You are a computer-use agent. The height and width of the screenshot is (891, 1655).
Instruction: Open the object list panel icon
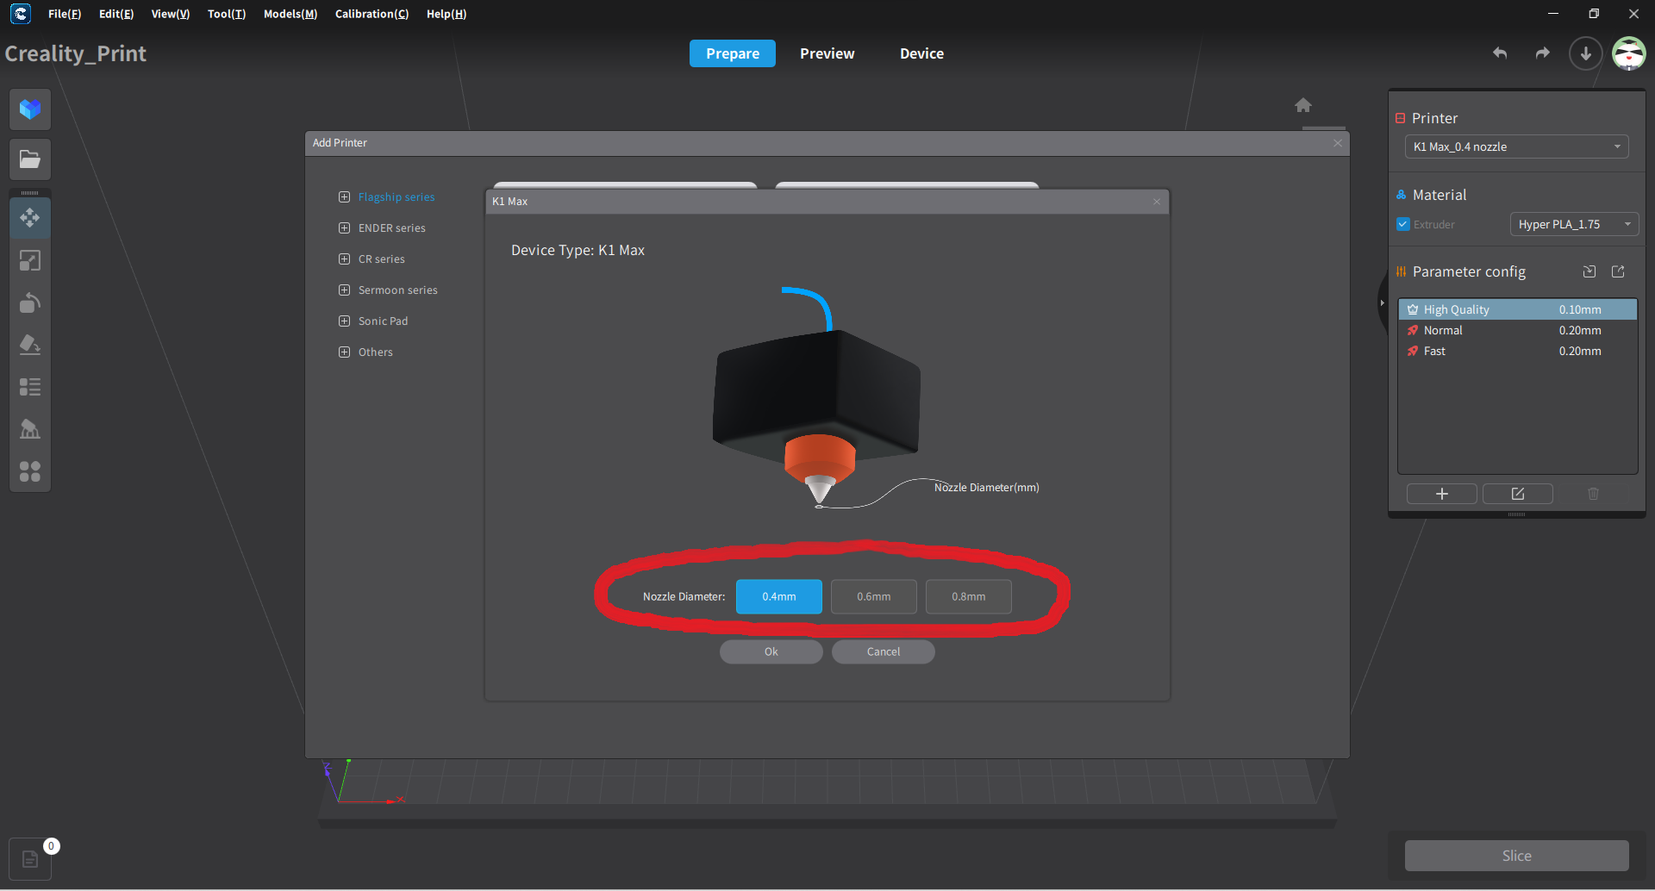click(x=30, y=387)
